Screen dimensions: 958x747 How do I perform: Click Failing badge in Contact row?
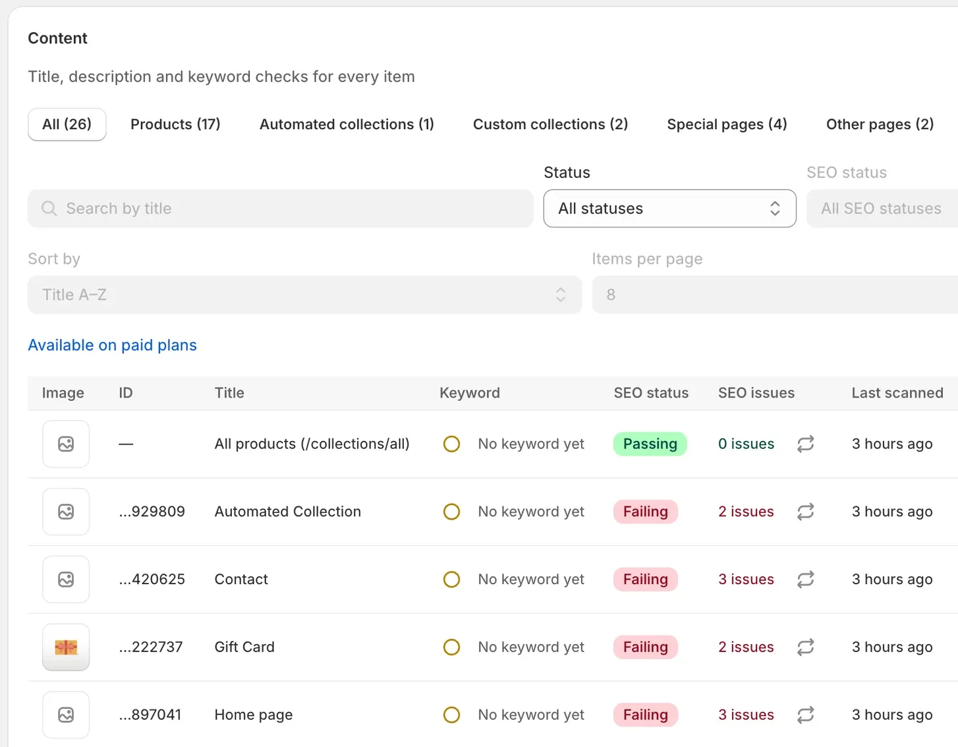tap(646, 580)
